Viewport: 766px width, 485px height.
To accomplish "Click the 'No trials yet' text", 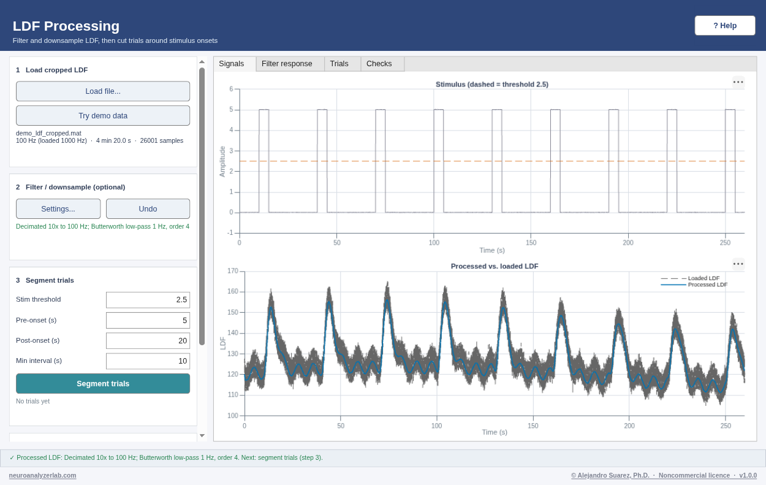I will click(x=32, y=401).
